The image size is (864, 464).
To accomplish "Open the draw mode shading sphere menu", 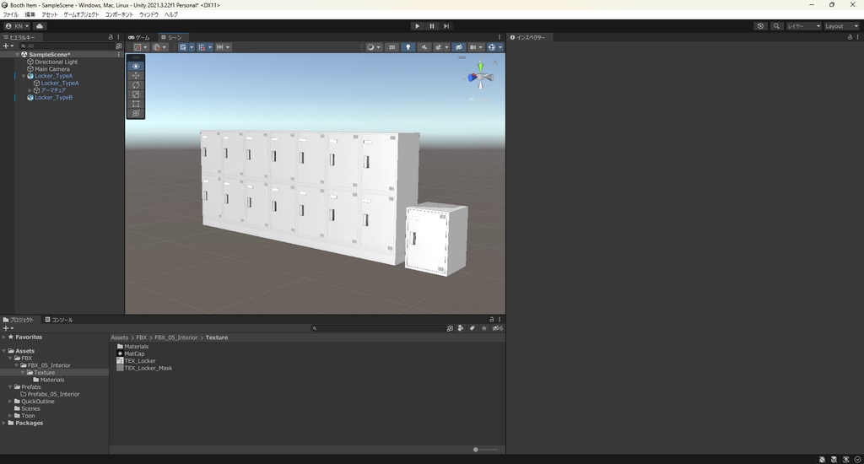I will pyautogui.click(x=374, y=47).
